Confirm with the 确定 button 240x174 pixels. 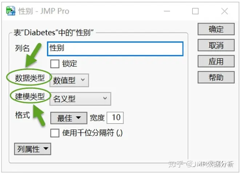216,29
